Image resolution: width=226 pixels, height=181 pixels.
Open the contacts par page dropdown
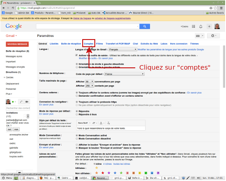click(x=89, y=86)
